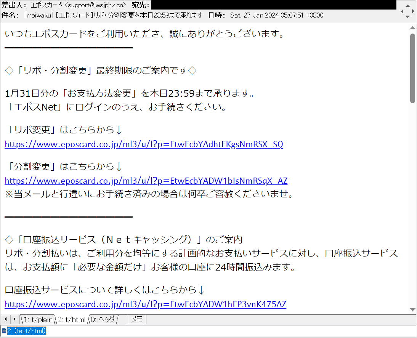Click the header pane up arrow
Viewport: 417px width, 338px height.
click(407, 6)
